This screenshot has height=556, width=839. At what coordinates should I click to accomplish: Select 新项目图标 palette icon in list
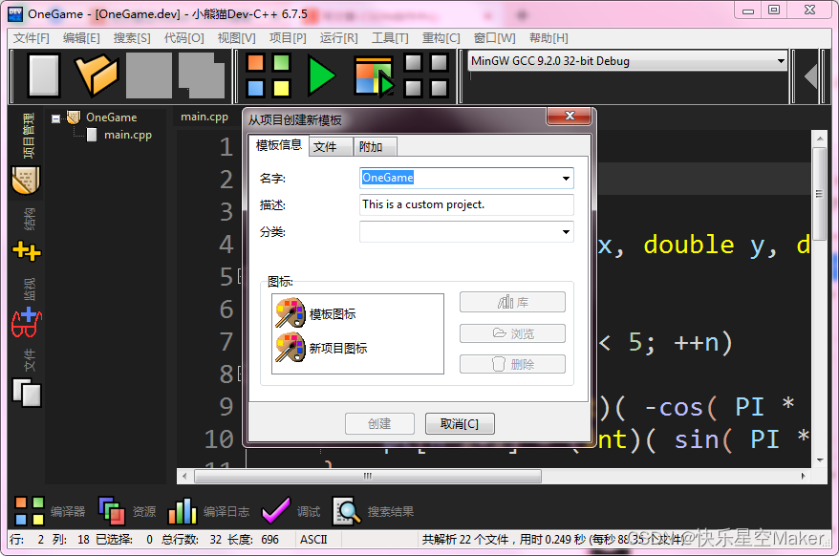pos(290,347)
